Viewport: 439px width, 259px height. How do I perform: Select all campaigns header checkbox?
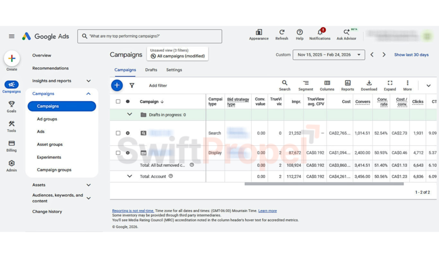118,101
